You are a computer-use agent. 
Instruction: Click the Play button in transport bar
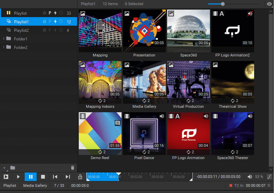click(18, 177)
